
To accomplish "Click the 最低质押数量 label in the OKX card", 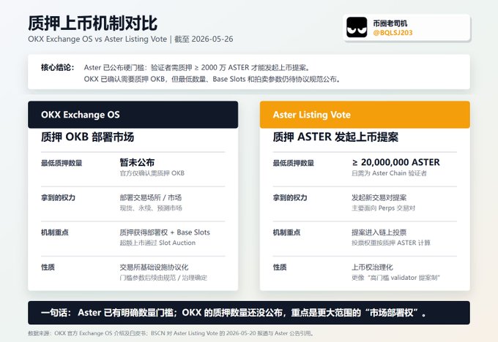I will 62,163.
